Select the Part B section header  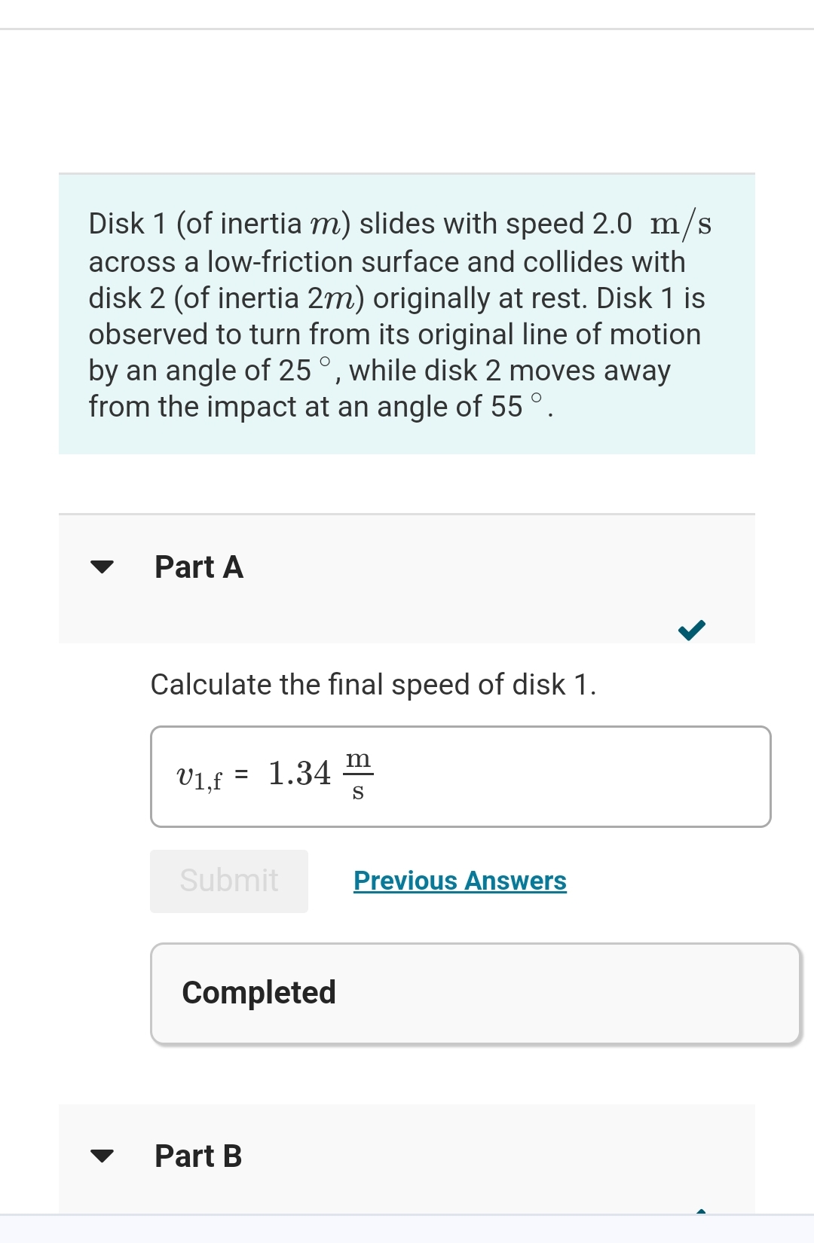[x=197, y=1155]
